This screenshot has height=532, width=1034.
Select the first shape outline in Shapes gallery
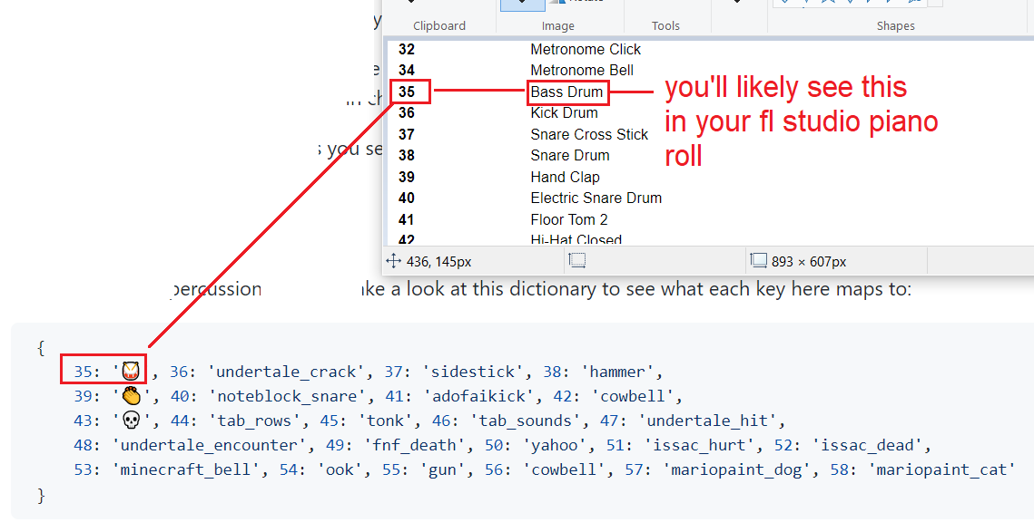coord(785,3)
